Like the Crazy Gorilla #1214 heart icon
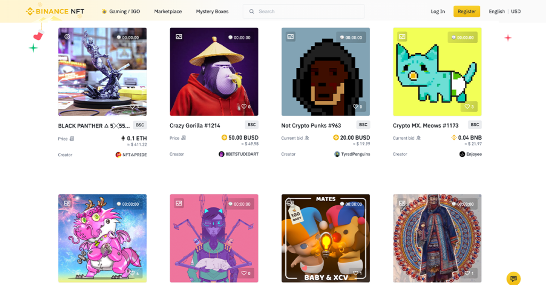 pos(244,107)
